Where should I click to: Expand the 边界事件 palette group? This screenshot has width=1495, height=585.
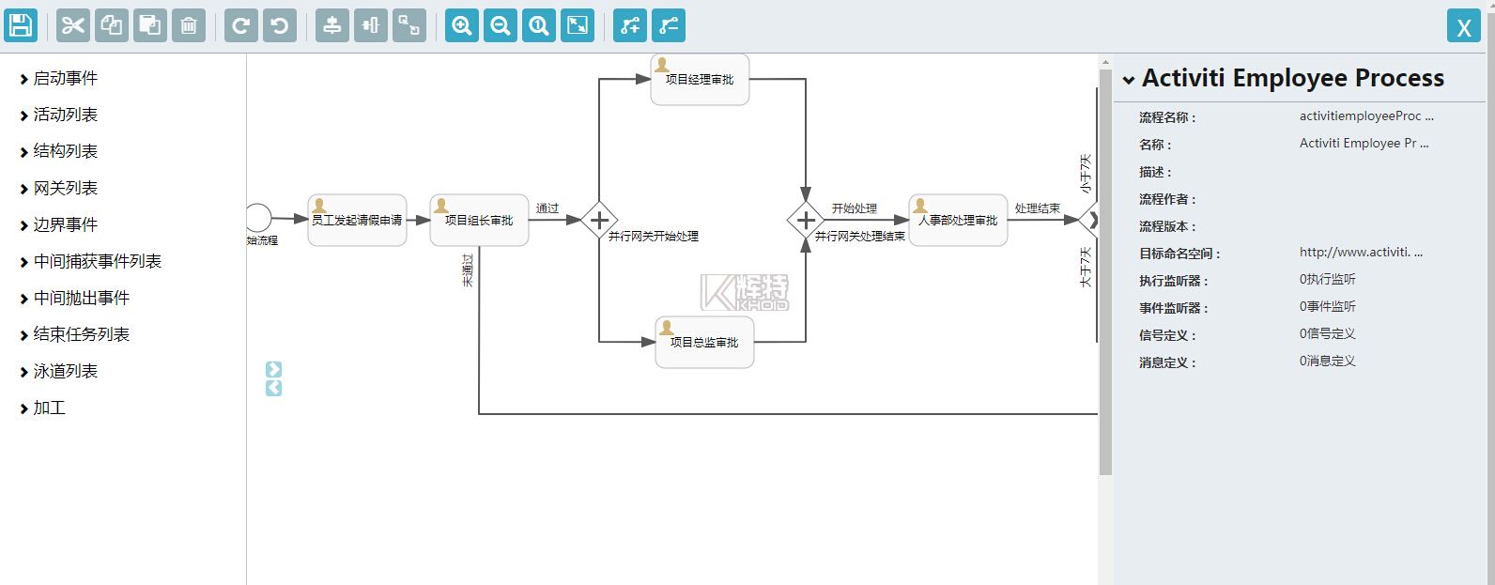coord(58,225)
